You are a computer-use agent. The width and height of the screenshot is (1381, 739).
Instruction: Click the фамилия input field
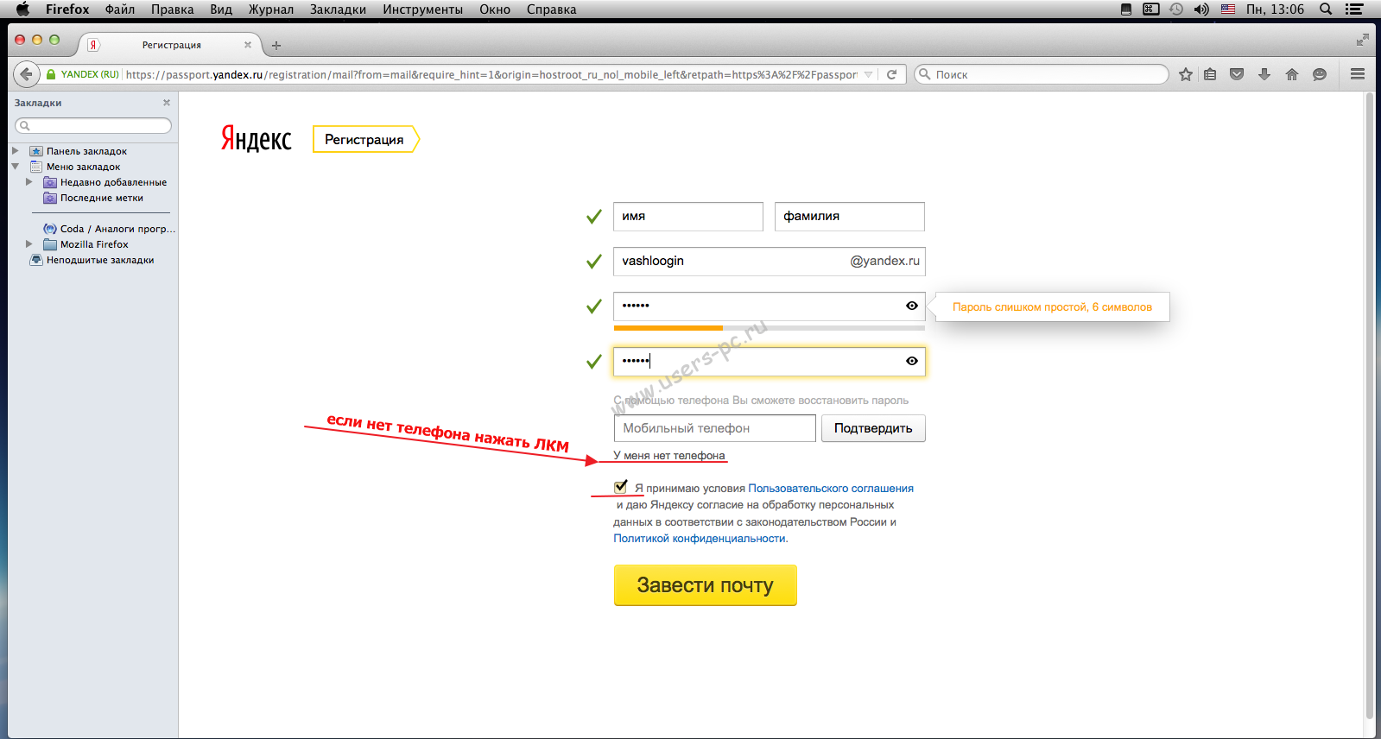850,217
